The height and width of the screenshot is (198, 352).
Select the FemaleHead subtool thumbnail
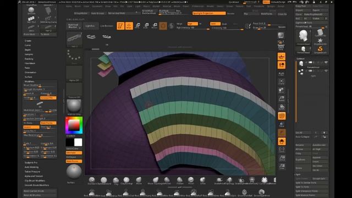[301, 64]
